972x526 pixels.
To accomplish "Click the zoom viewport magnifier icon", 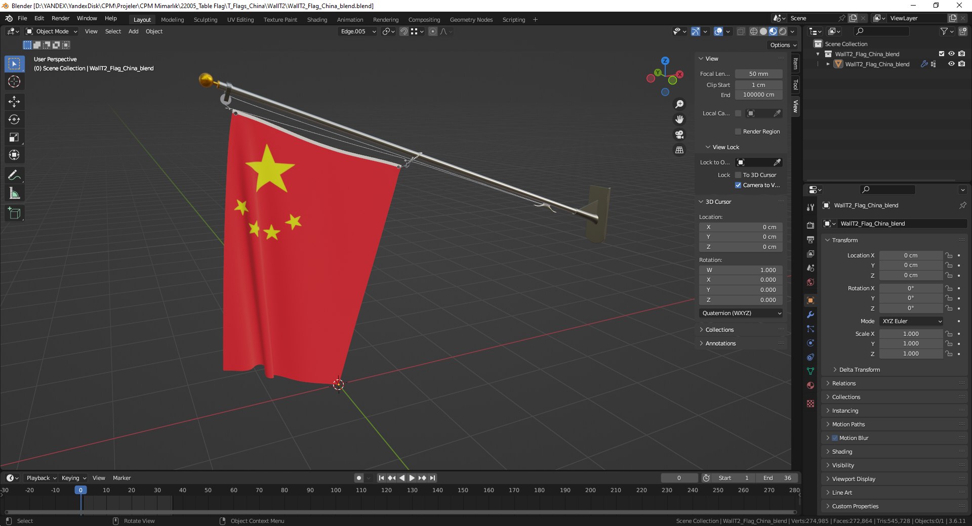I will pos(679,104).
